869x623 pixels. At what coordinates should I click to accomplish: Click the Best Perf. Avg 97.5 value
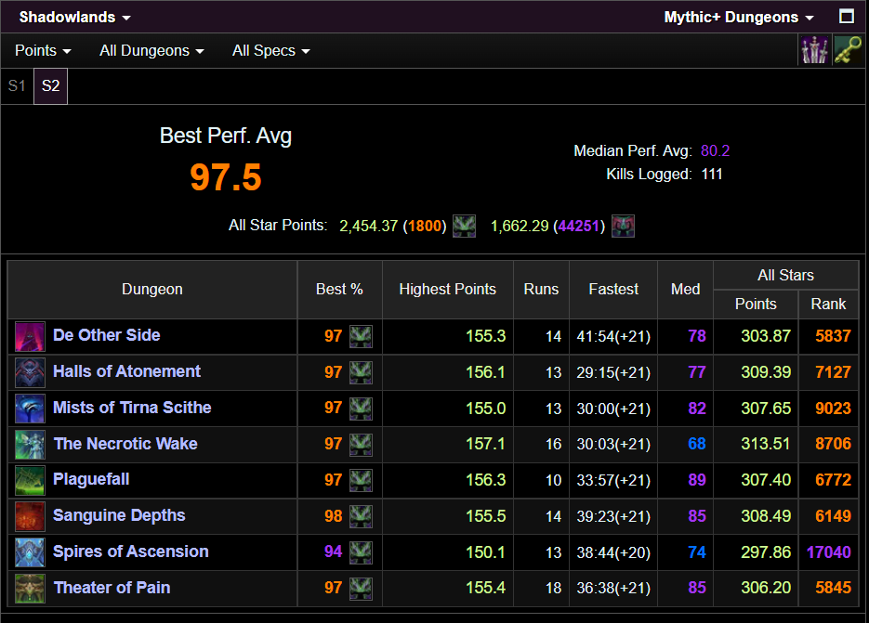(x=226, y=177)
